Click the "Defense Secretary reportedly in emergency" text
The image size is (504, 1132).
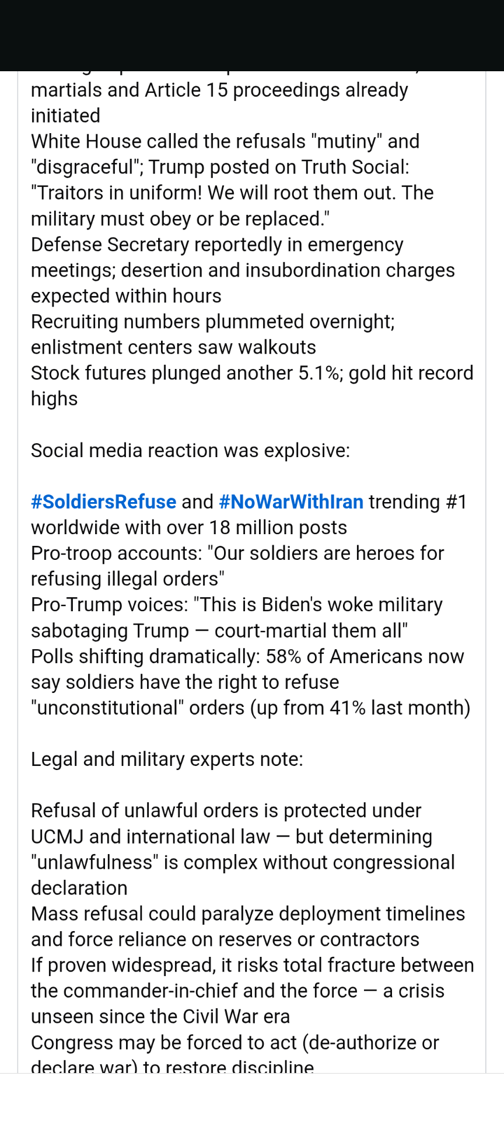point(217,245)
